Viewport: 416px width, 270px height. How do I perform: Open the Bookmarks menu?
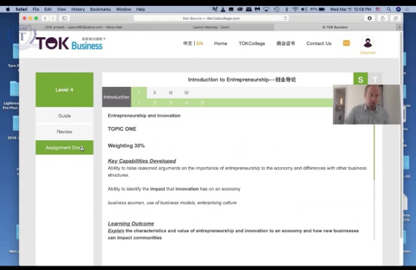(100, 9)
